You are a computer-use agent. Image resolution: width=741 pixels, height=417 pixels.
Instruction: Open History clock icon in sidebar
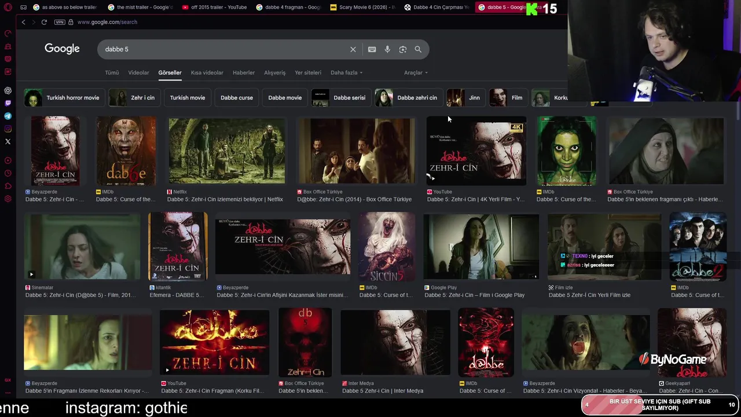[8, 173]
